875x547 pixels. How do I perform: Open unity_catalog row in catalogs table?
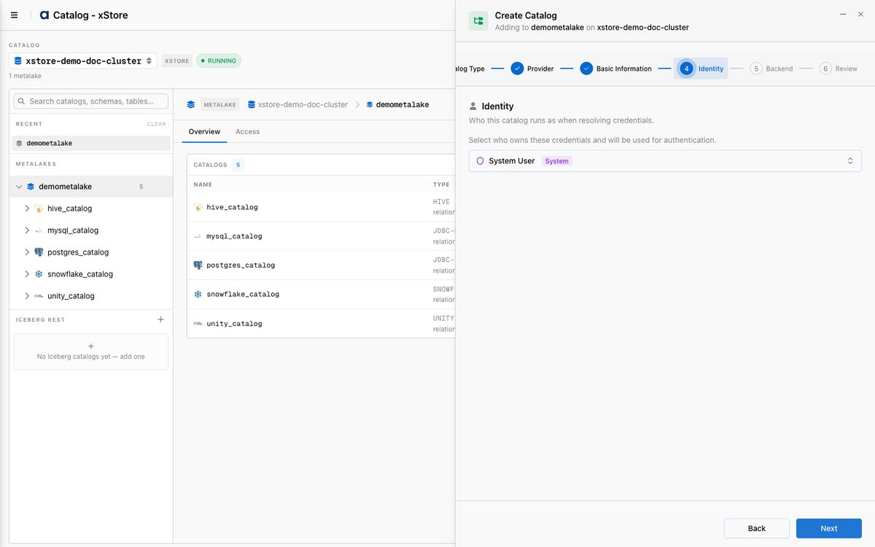[x=321, y=323]
